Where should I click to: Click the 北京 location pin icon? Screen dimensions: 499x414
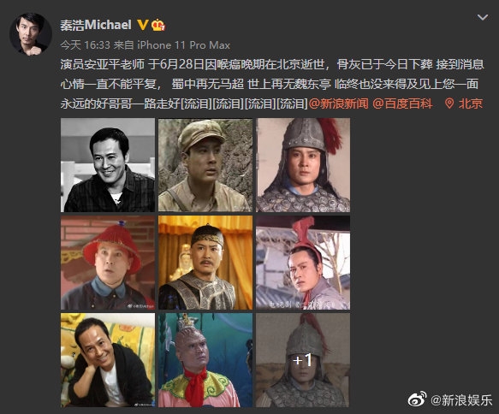point(449,103)
